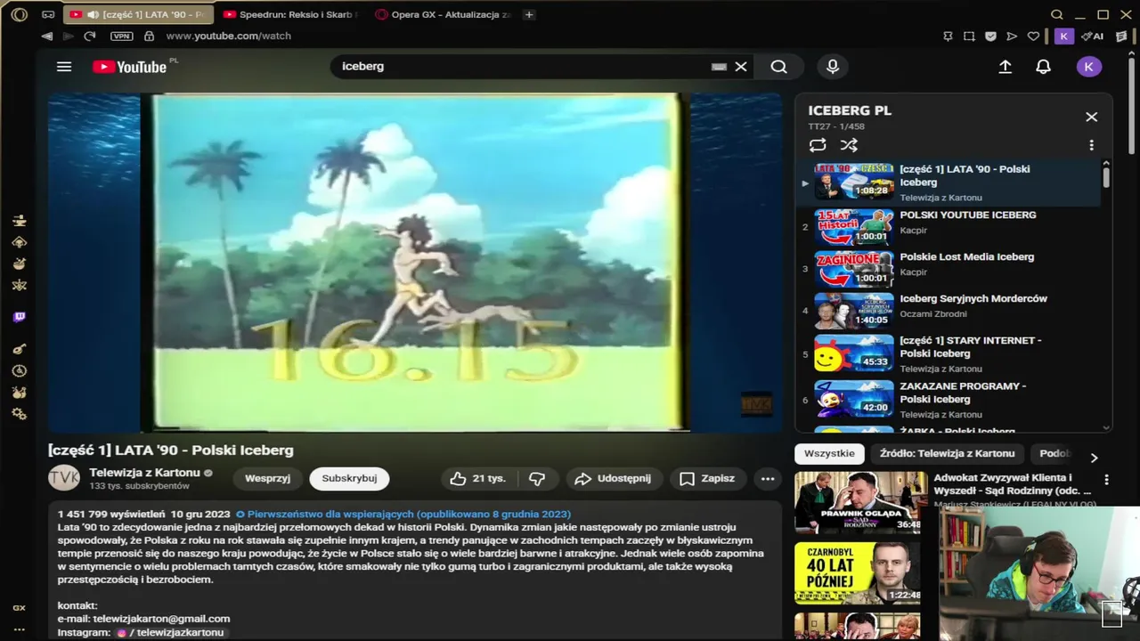This screenshot has height=641, width=1140.
Task: Close the ICEBERG PL playlist panel
Action: tap(1091, 117)
